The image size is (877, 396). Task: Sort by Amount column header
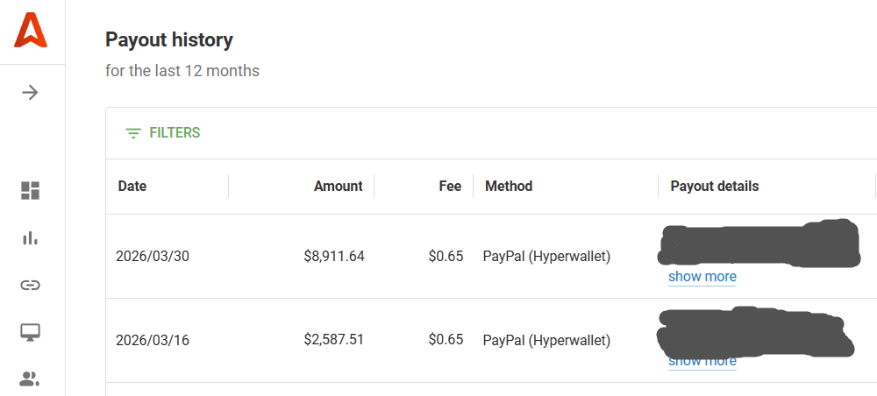pyautogui.click(x=338, y=186)
